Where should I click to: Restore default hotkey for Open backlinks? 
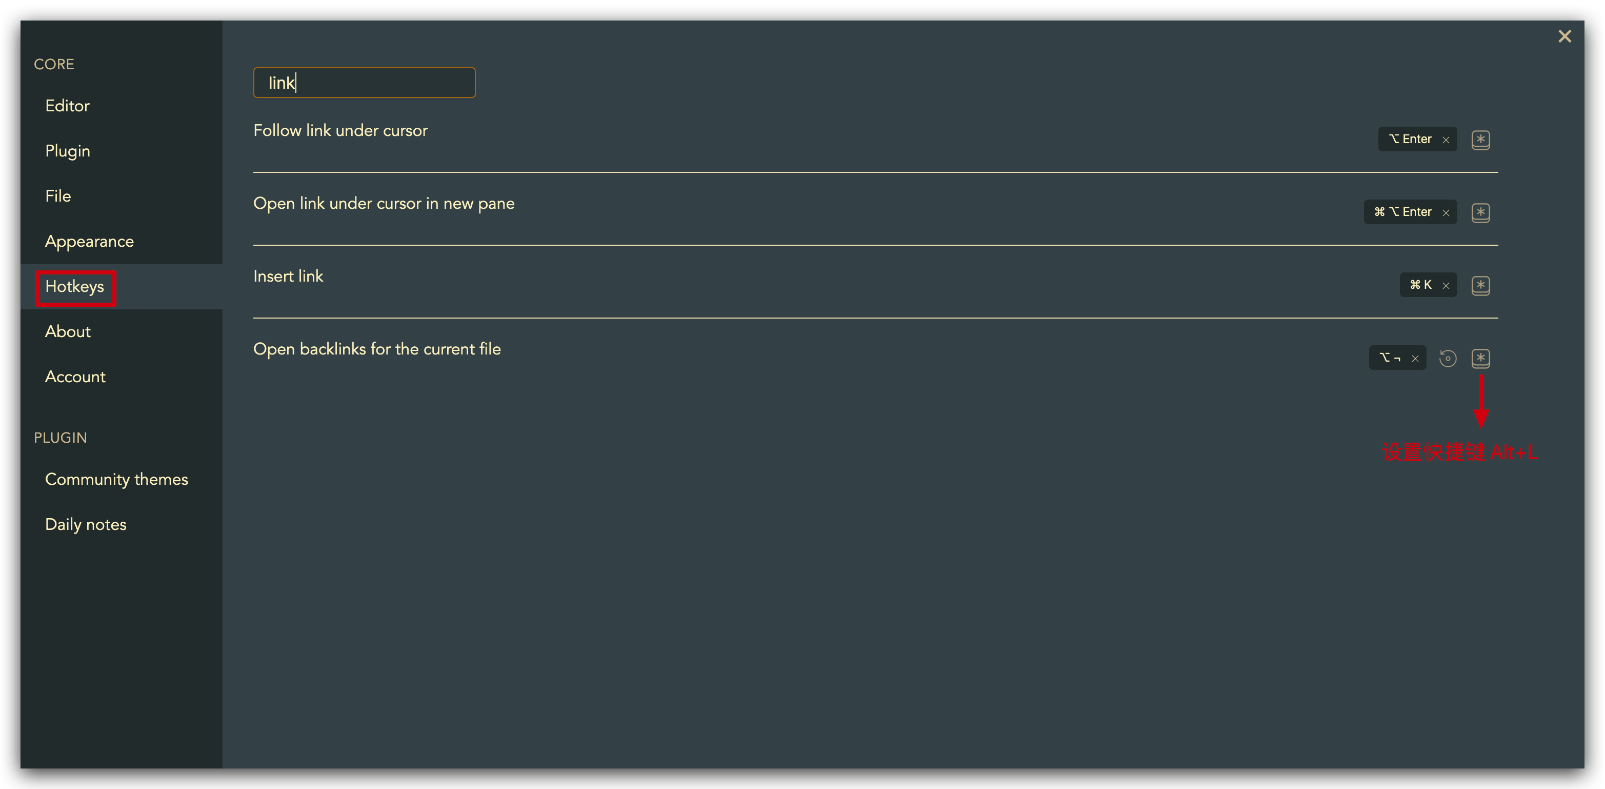(1448, 359)
